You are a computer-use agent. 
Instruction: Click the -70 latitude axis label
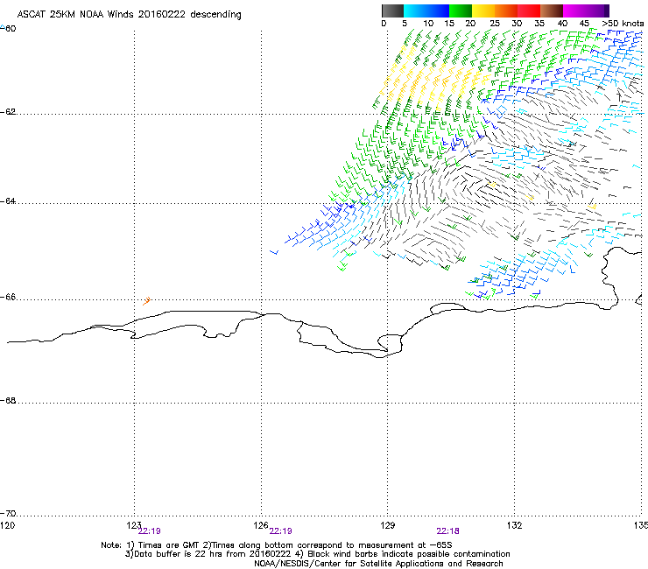coord(8,514)
